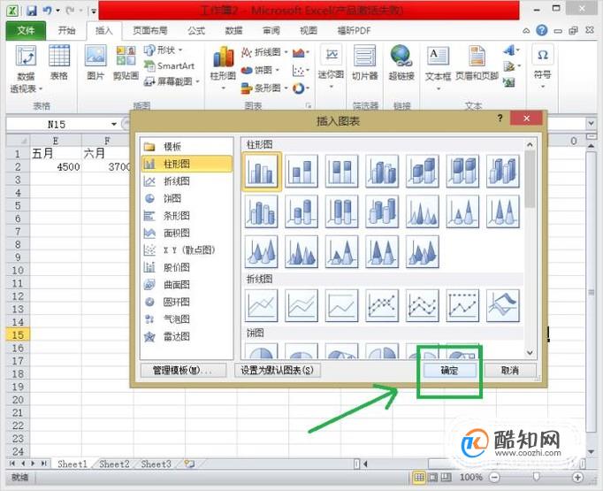Switch to the Page Layout (页面布局) tab
603x491 pixels.
click(150, 30)
